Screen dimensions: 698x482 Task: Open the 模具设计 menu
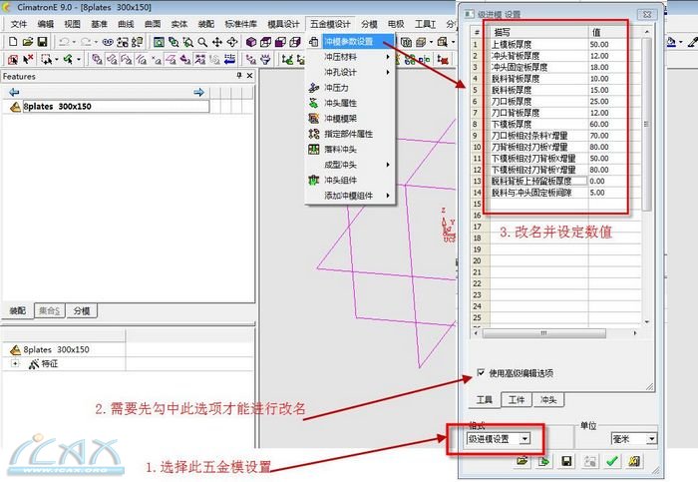283,24
